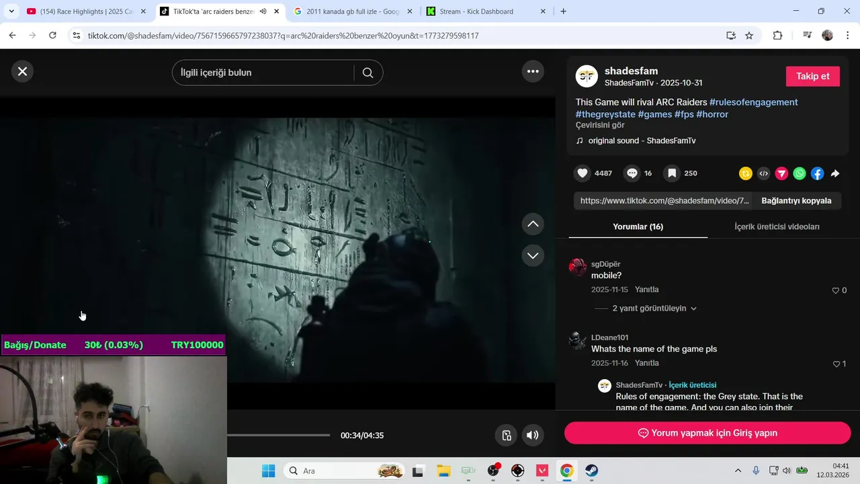The image size is (860, 484).
Task: Save the video with the bookmark icon
Action: click(672, 173)
